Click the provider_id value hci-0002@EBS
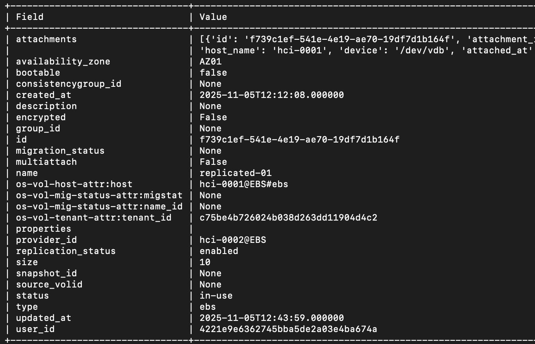Image resolution: width=535 pixels, height=344 pixels. pyautogui.click(x=233, y=240)
